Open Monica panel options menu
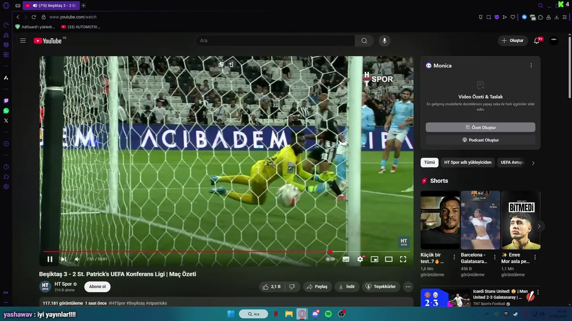This screenshot has width=572, height=321. (x=531, y=66)
